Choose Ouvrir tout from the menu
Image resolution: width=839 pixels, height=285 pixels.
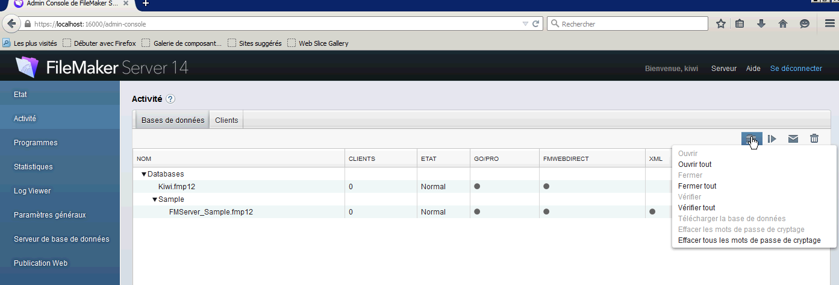click(x=695, y=164)
